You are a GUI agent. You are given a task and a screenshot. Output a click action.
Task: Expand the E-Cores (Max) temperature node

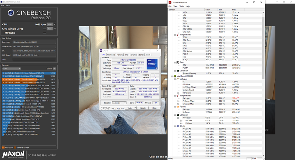coord(178,104)
